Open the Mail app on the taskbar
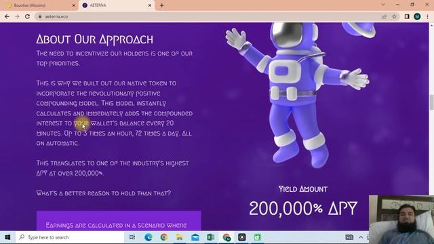This screenshot has width=434, height=244. tap(195, 237)
